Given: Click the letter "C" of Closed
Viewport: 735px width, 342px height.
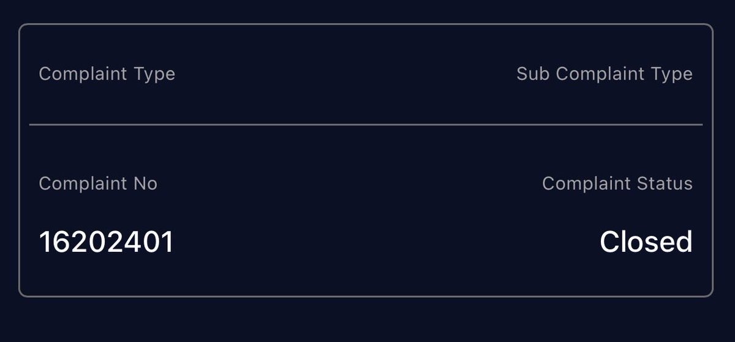Looking at the screenshot, I should coord(611,242).
